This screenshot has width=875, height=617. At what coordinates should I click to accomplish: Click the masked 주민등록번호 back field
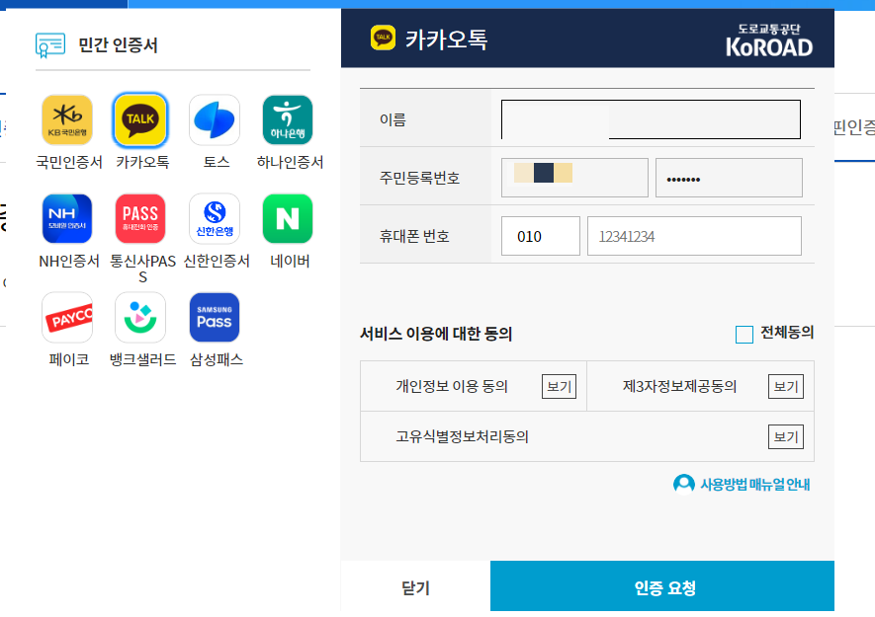pyautogui.click(x=729, y=178)
